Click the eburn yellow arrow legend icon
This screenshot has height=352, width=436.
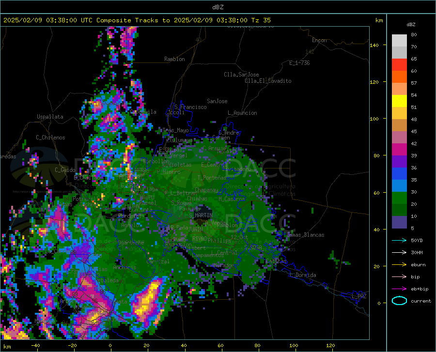[399, 264]
